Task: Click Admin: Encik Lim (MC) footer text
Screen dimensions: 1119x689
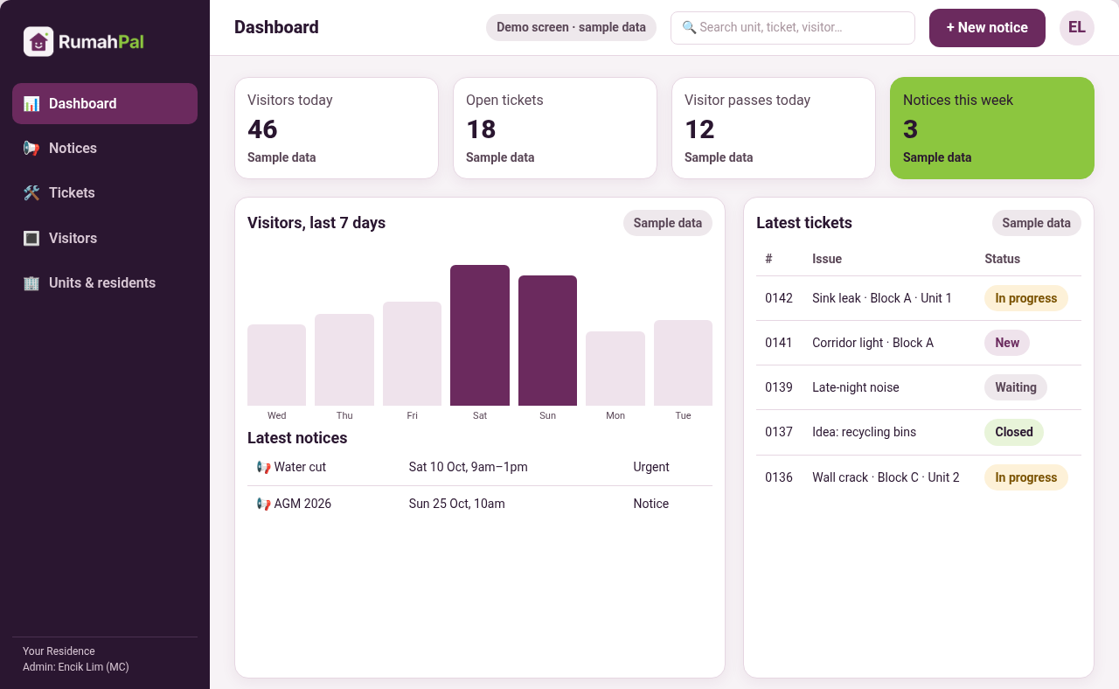Action: point(76,667)
